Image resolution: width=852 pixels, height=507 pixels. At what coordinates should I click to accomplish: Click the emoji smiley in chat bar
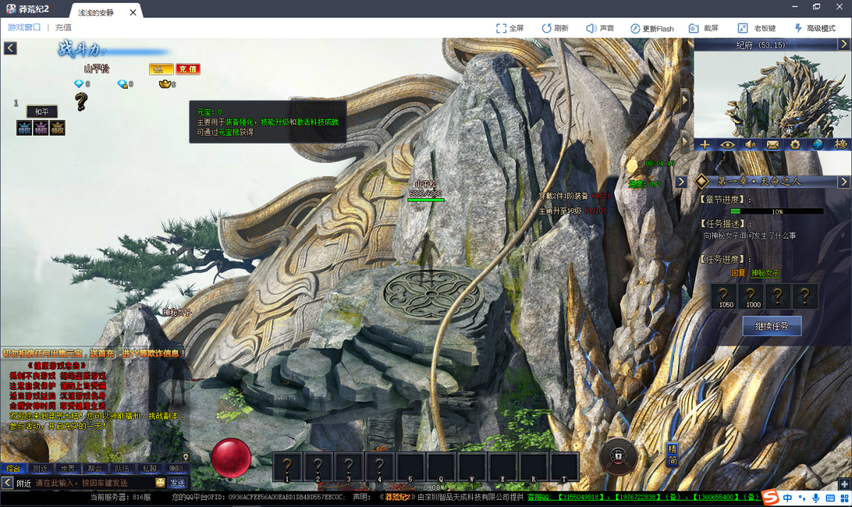(x=160, y=483)
